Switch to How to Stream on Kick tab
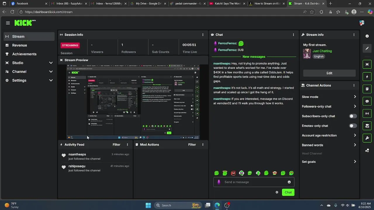 pos(267,3)
